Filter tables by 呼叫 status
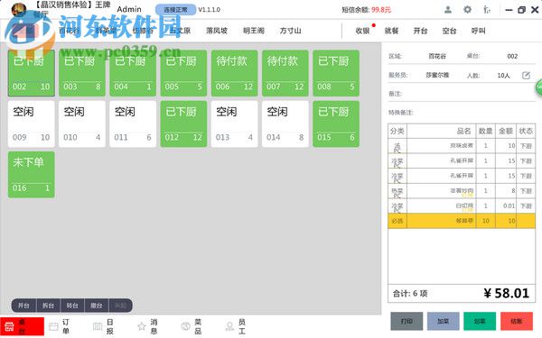The height and width of the screenshot is (338, 542). (x=479, y=31)
